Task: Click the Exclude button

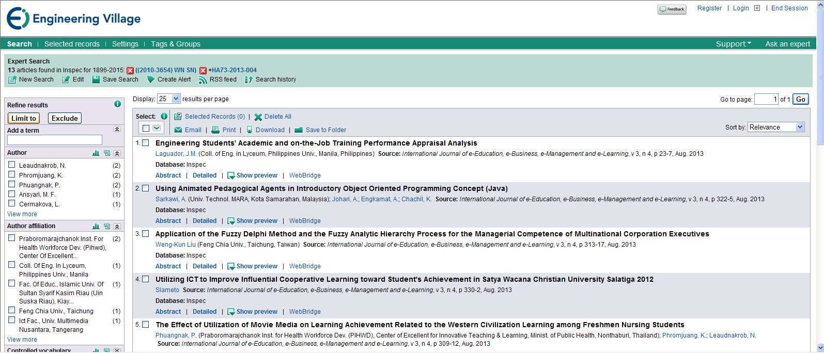Action: coord(65,118)
